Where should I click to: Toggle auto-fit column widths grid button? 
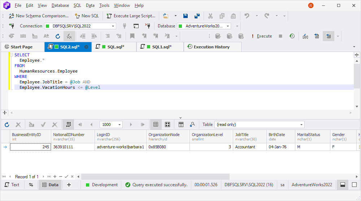[x=68, y=124]
